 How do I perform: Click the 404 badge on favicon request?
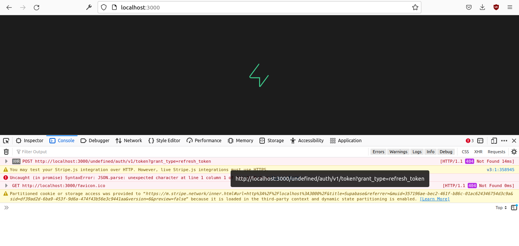coord(472,186)
